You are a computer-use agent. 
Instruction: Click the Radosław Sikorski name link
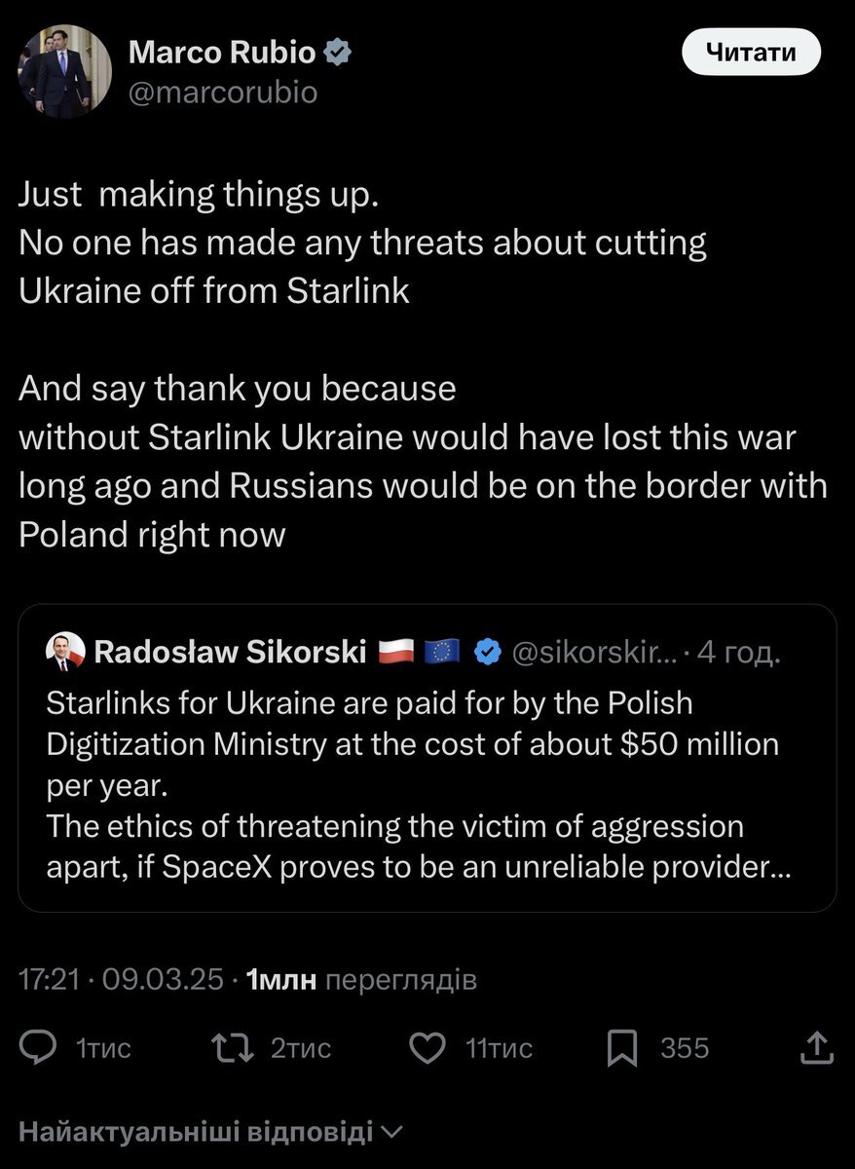230,652
